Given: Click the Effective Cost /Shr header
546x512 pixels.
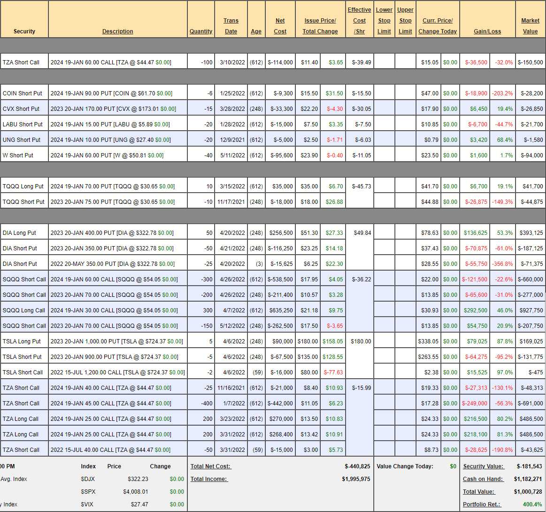Looking at the screenshot, I should pyautogui.click(x=359, y=21).
